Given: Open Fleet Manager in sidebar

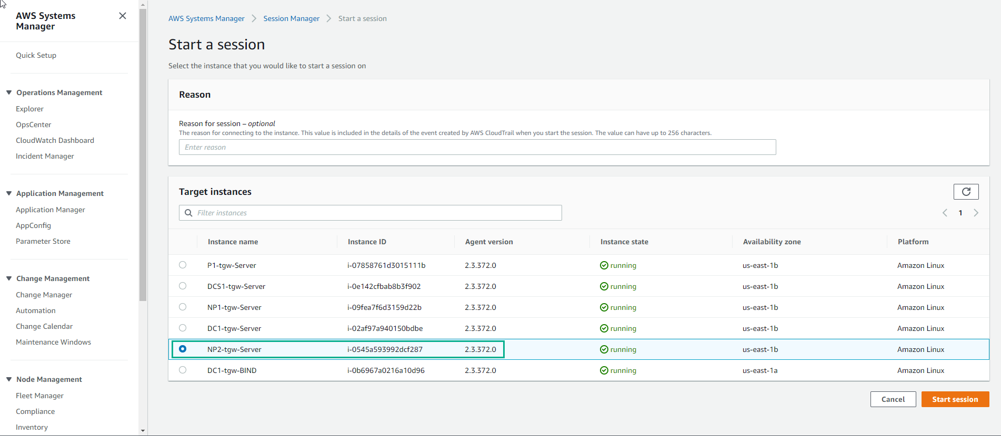Looking at the screenshot, I should (39, 396).
